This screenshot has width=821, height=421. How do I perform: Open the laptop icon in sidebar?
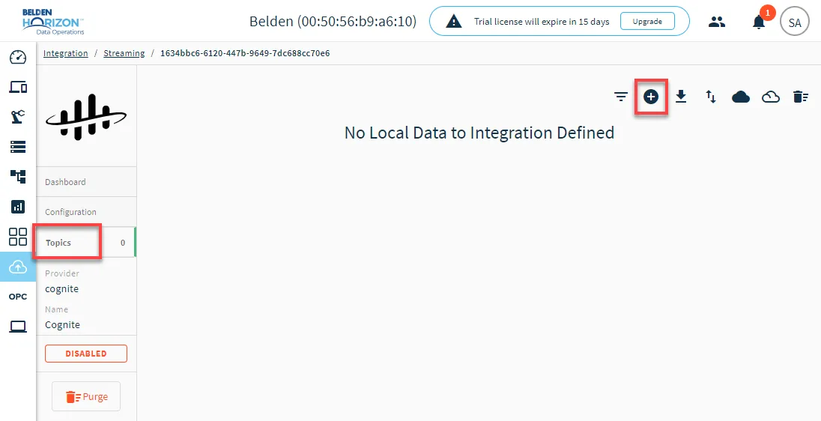[18, 327]
